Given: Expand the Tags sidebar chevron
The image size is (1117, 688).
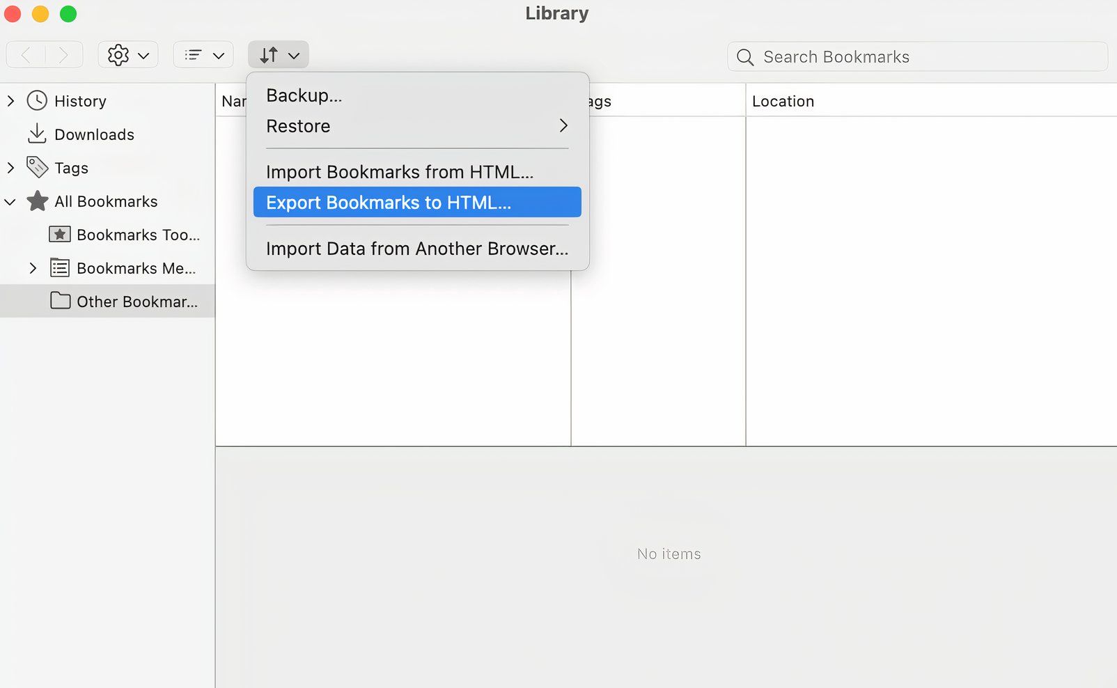Looking at the screenshot, I should [x=10, y=167].
